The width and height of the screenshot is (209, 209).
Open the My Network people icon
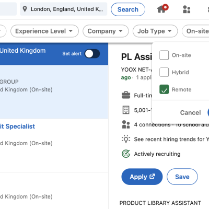[x=187, y=9]
